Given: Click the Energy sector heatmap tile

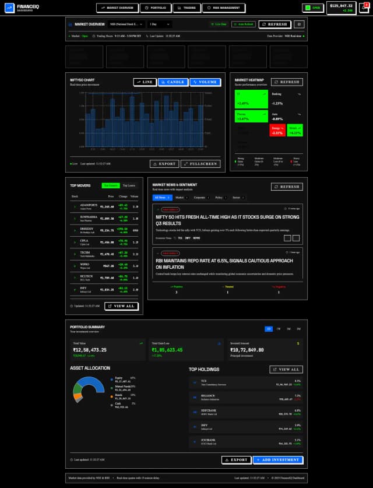Looking at the screenshot, I should (277, 131).
